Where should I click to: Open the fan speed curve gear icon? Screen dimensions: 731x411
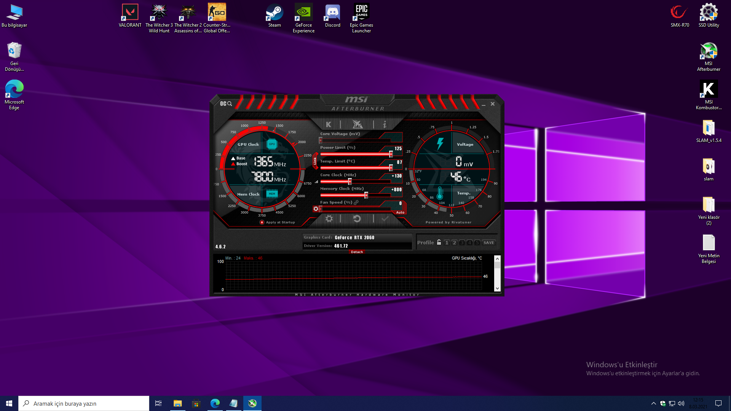coord(316,209)
